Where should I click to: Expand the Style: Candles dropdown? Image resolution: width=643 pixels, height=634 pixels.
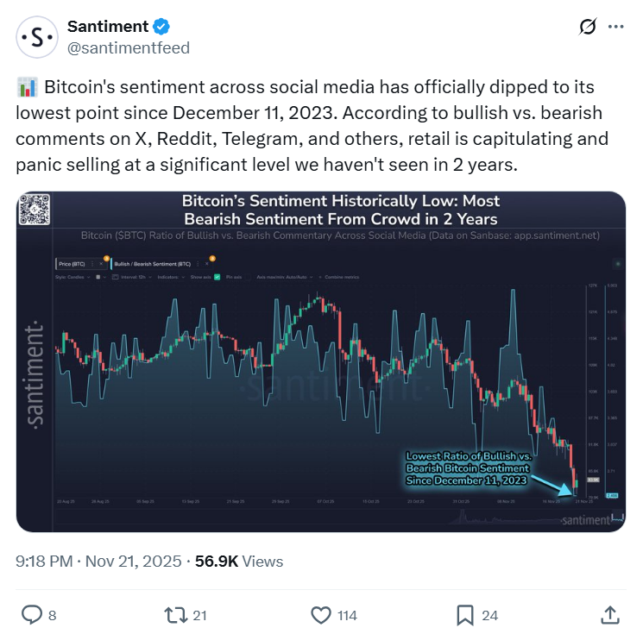click(x=72, y=277)
